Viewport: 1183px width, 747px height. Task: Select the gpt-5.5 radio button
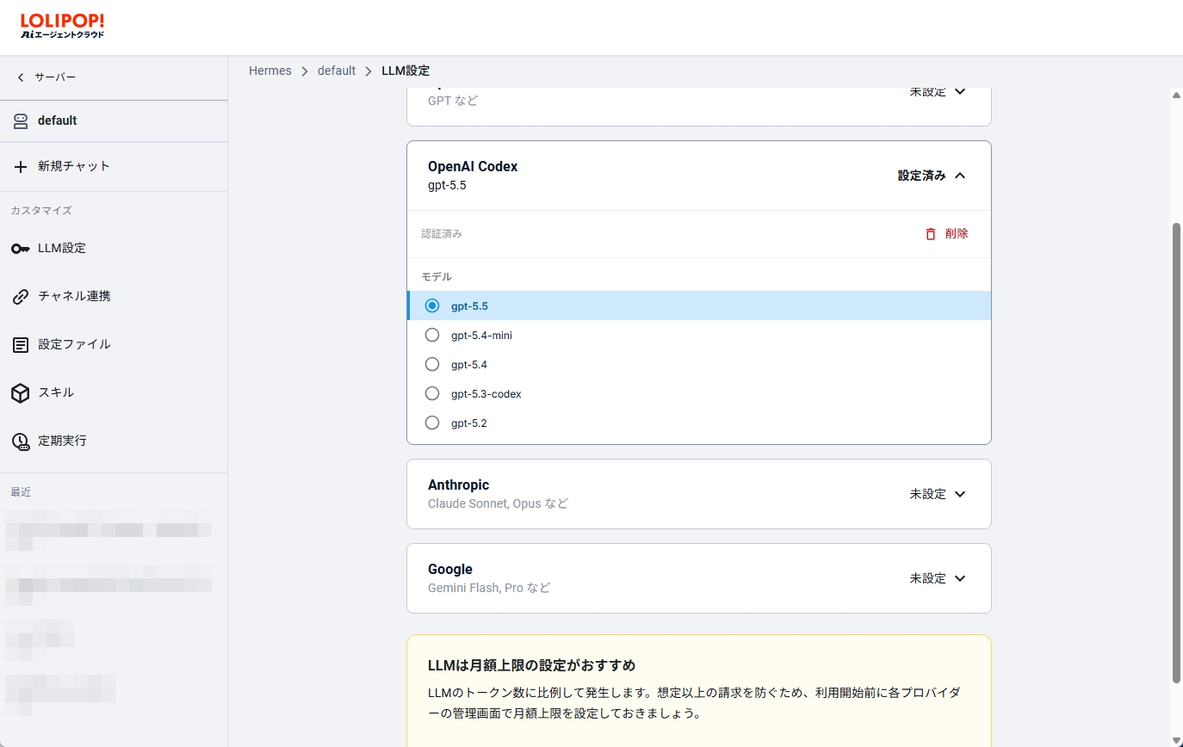[x=432, y=306]
